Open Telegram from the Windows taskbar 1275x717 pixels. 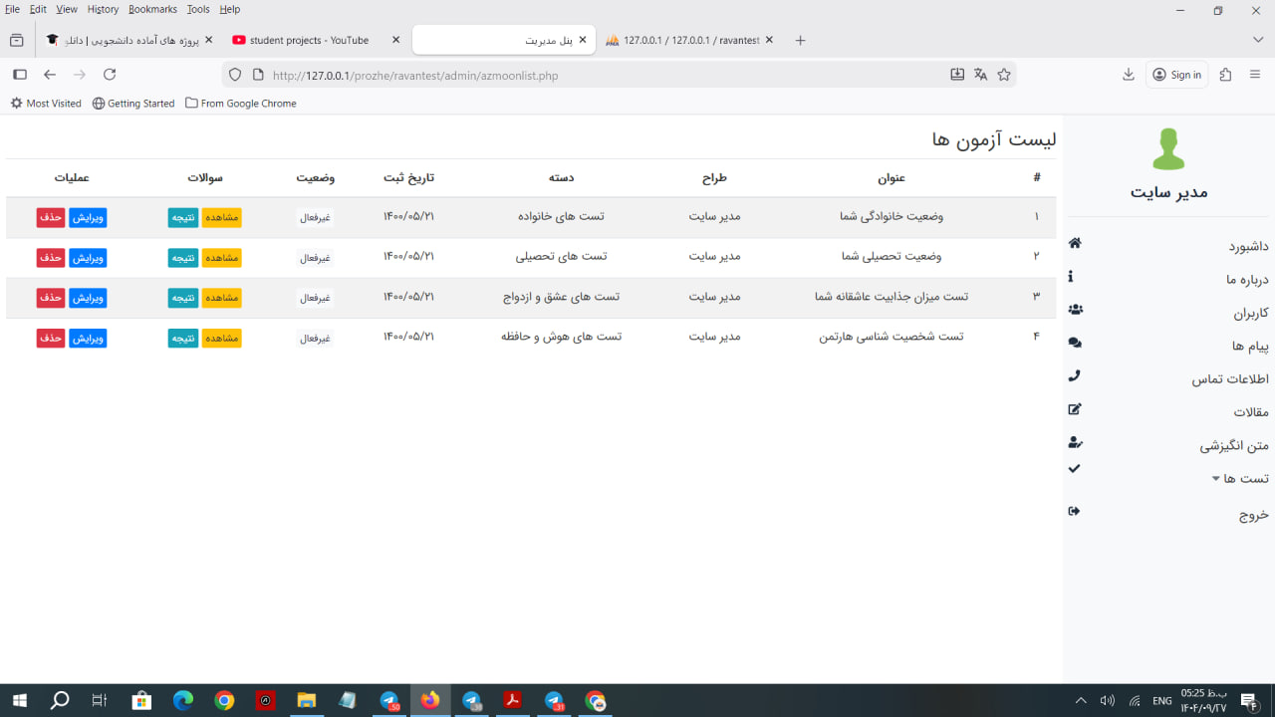(x=389, y=701)
